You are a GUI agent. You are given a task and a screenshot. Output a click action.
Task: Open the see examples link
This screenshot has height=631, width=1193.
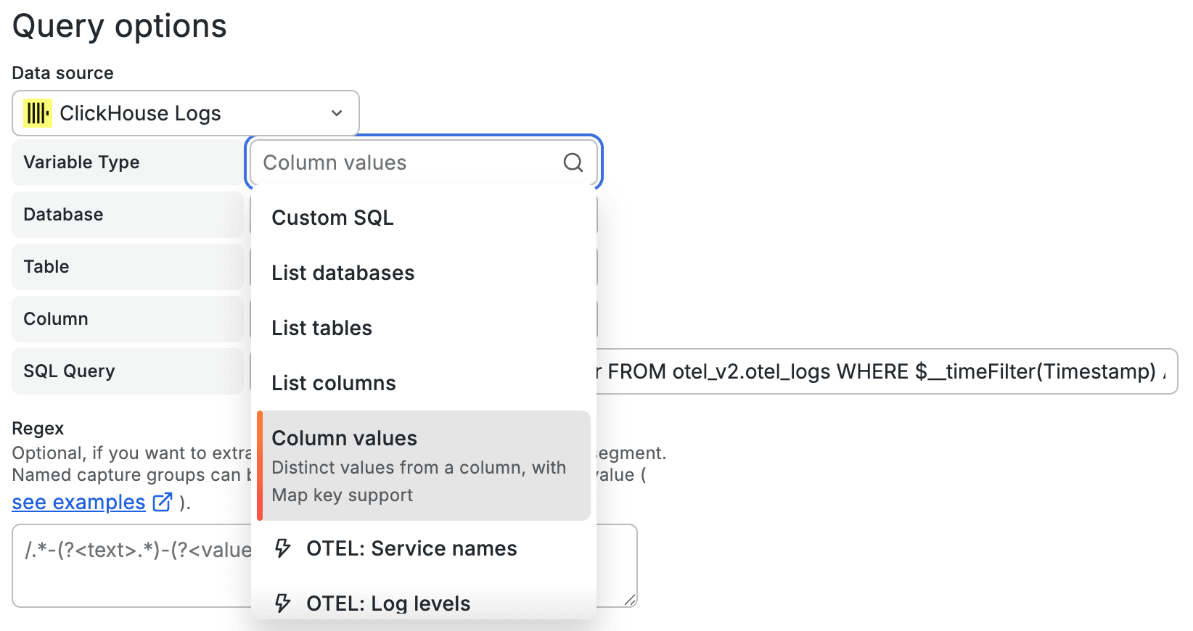[x=78, y=502]
